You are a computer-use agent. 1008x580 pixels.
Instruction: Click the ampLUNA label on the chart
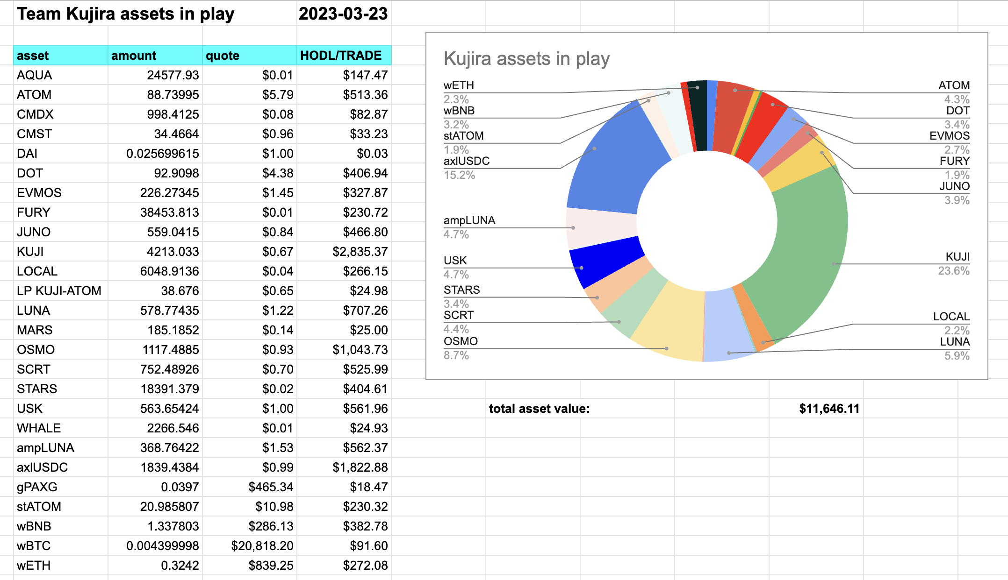[x=469, y=220]
